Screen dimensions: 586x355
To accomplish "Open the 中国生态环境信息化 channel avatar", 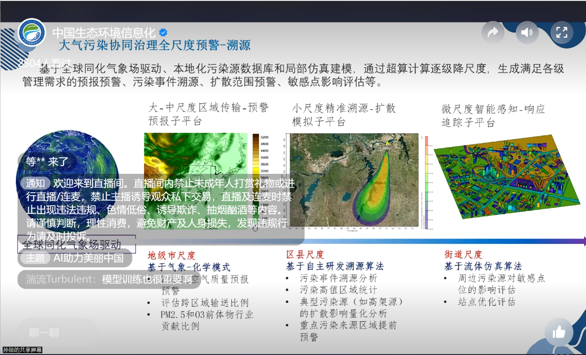I will pos(32,32).
